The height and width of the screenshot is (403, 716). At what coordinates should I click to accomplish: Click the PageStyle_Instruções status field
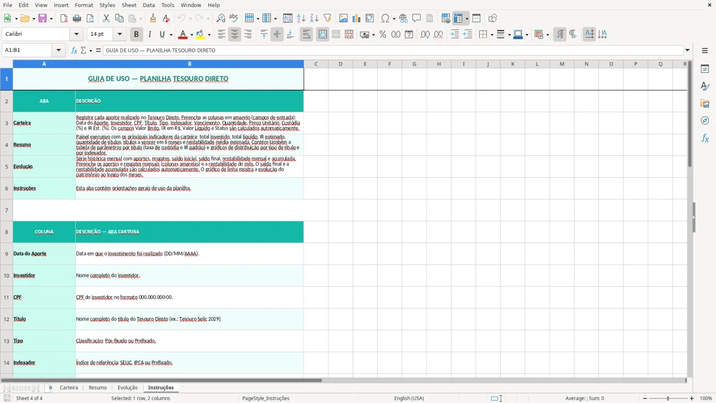coord(266,398)
